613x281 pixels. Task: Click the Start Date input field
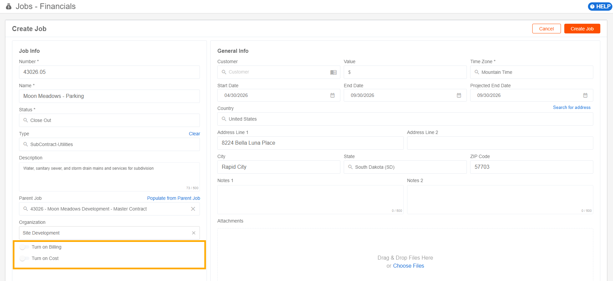click(279, 95)
